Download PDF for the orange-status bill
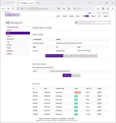Image resolution: width=116 pixels, height=123 pixels. 100,93
